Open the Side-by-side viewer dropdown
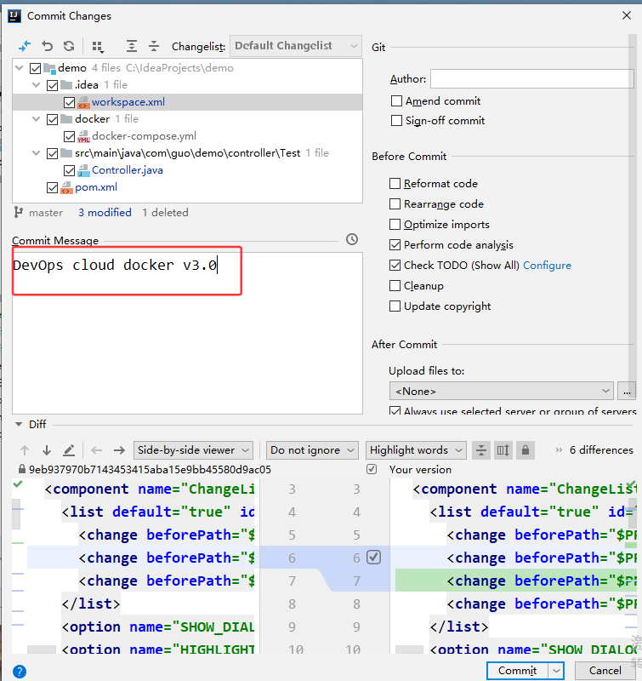 coord(194,450)
